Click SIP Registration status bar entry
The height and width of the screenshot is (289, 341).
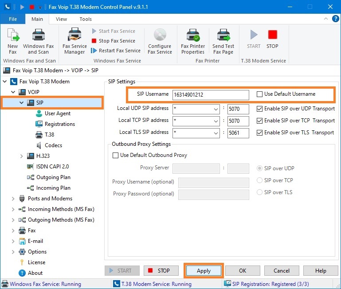pyautogui.click(x=267, y=284)
